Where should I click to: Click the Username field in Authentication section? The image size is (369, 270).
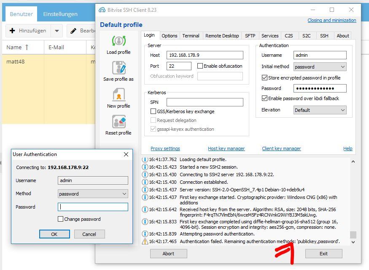tap(320, 55)
